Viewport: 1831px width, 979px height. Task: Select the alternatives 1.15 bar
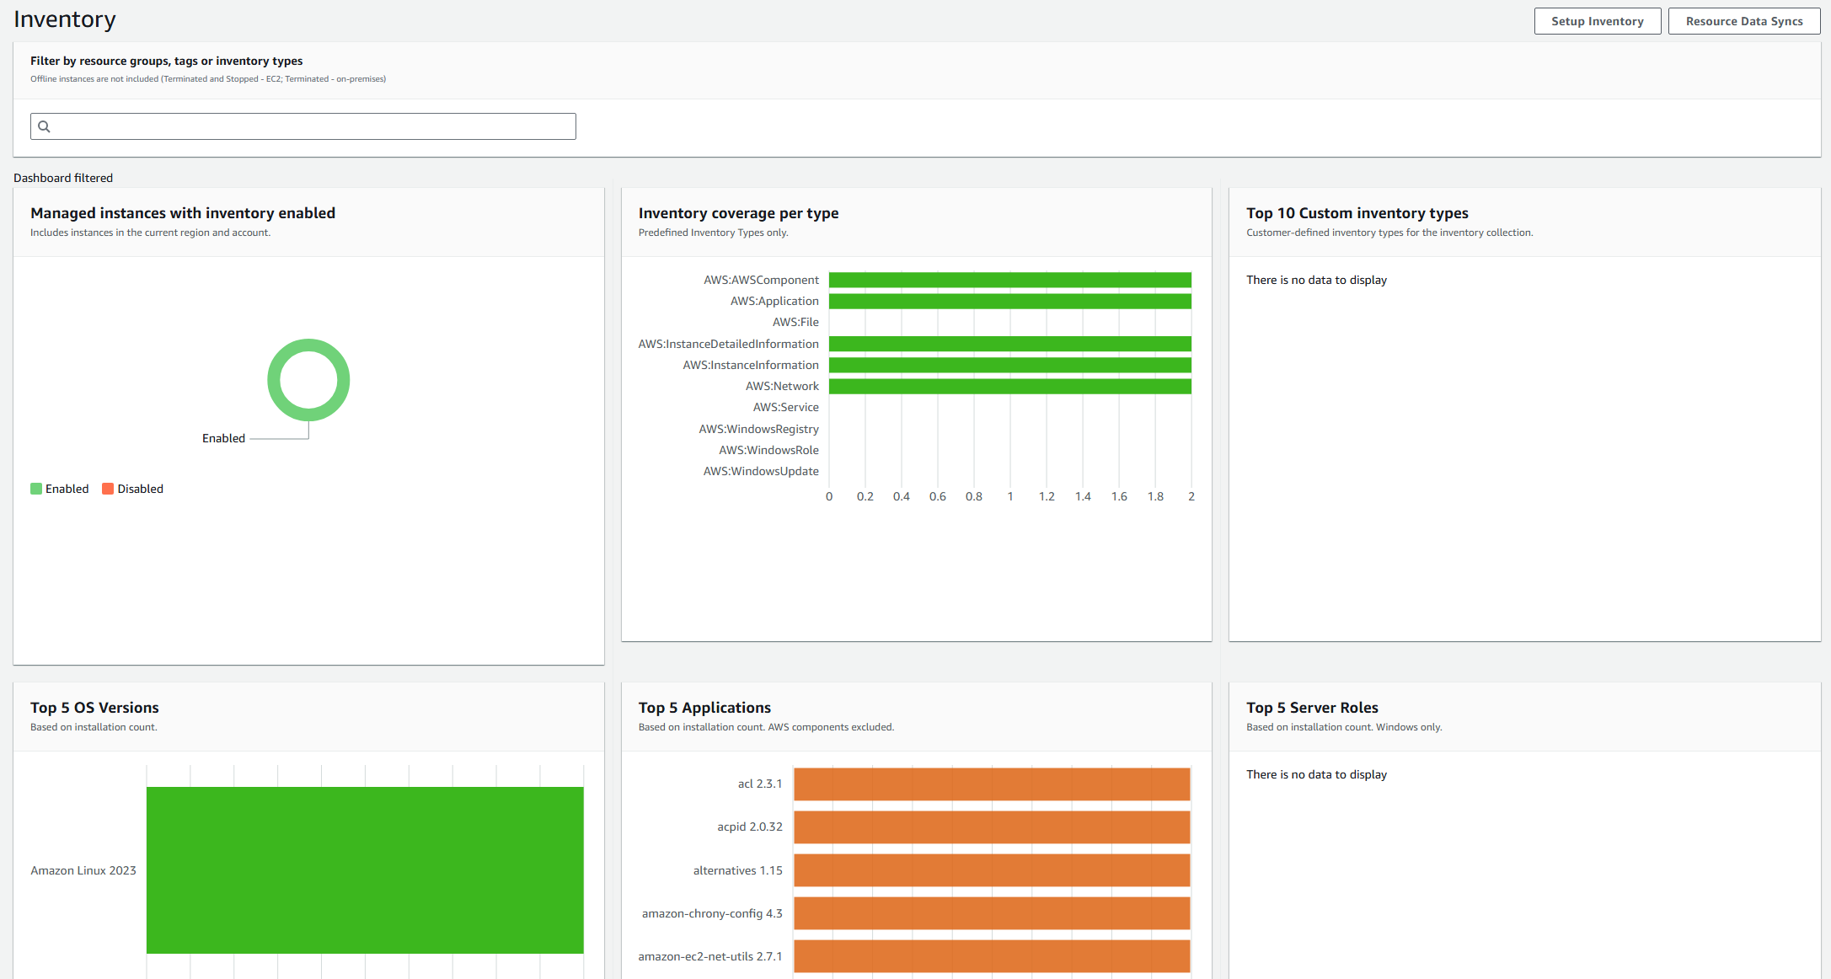pyautogui.click(x=992, y=870)
